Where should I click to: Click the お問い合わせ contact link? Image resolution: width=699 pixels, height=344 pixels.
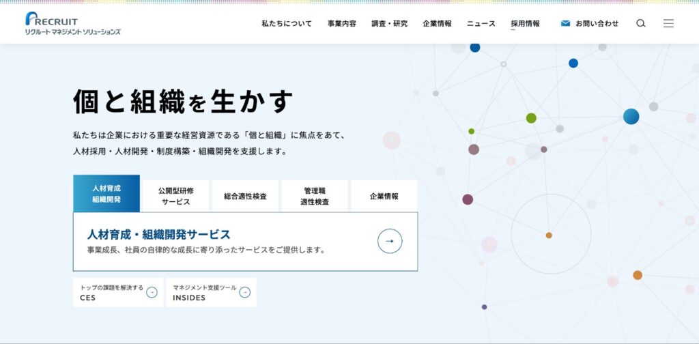[597, 23]
